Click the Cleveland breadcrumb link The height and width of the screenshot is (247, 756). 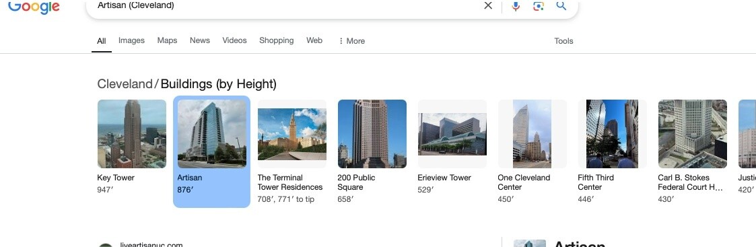[125, 84]
